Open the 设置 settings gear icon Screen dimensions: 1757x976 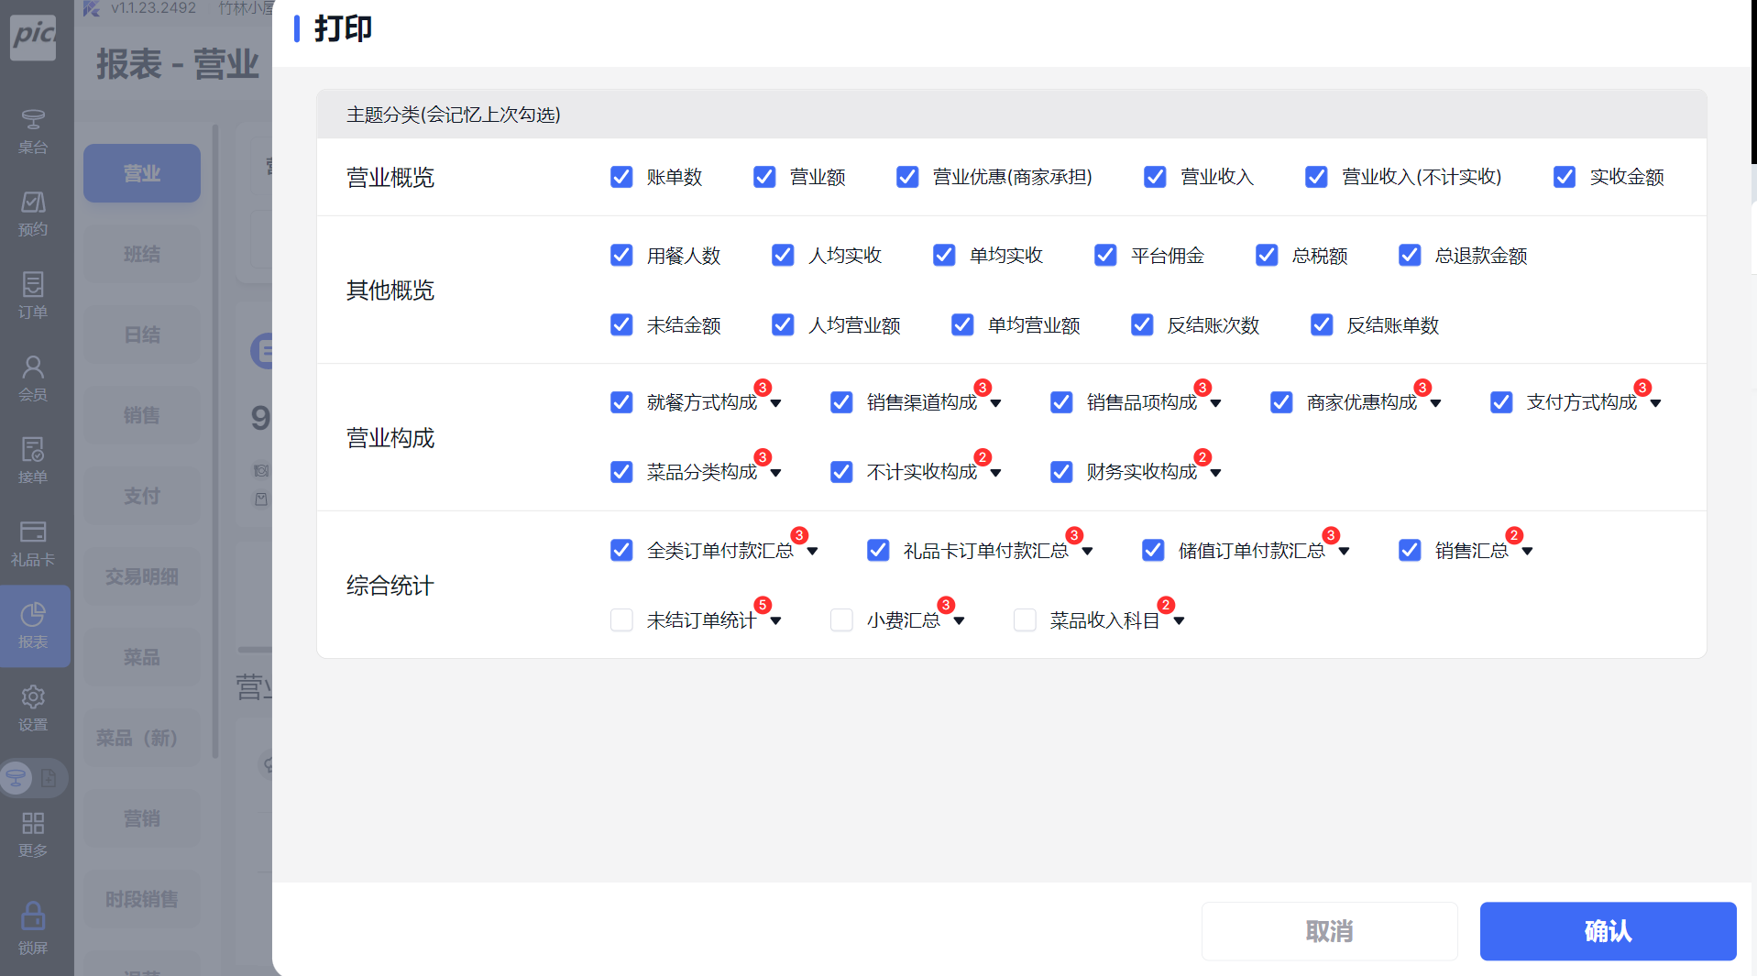pos(33,708)
